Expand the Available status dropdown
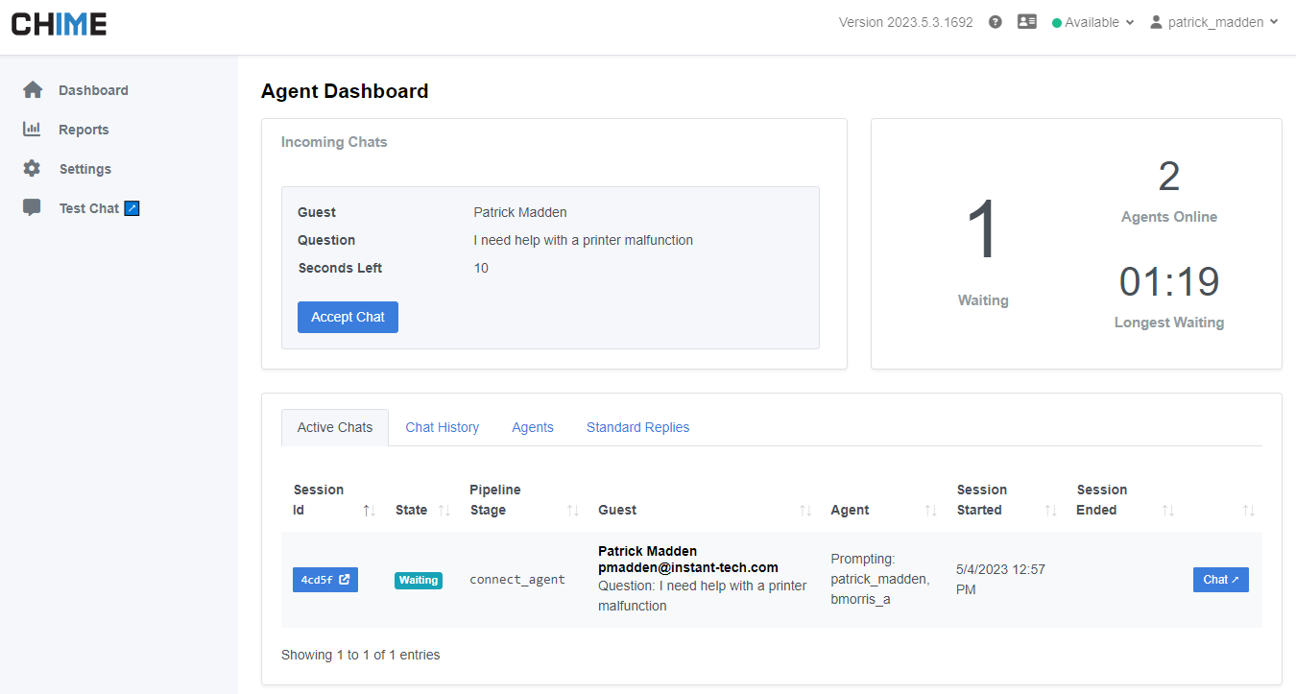The height and width of the screenshot is (694, 1296). (x=1093, y=22)
